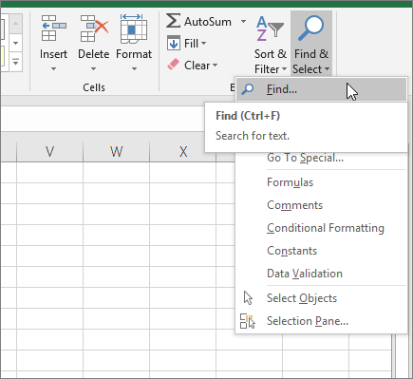
Task: Select Comments in the menu
Action: pyautogui.click(x=322, y=205)
